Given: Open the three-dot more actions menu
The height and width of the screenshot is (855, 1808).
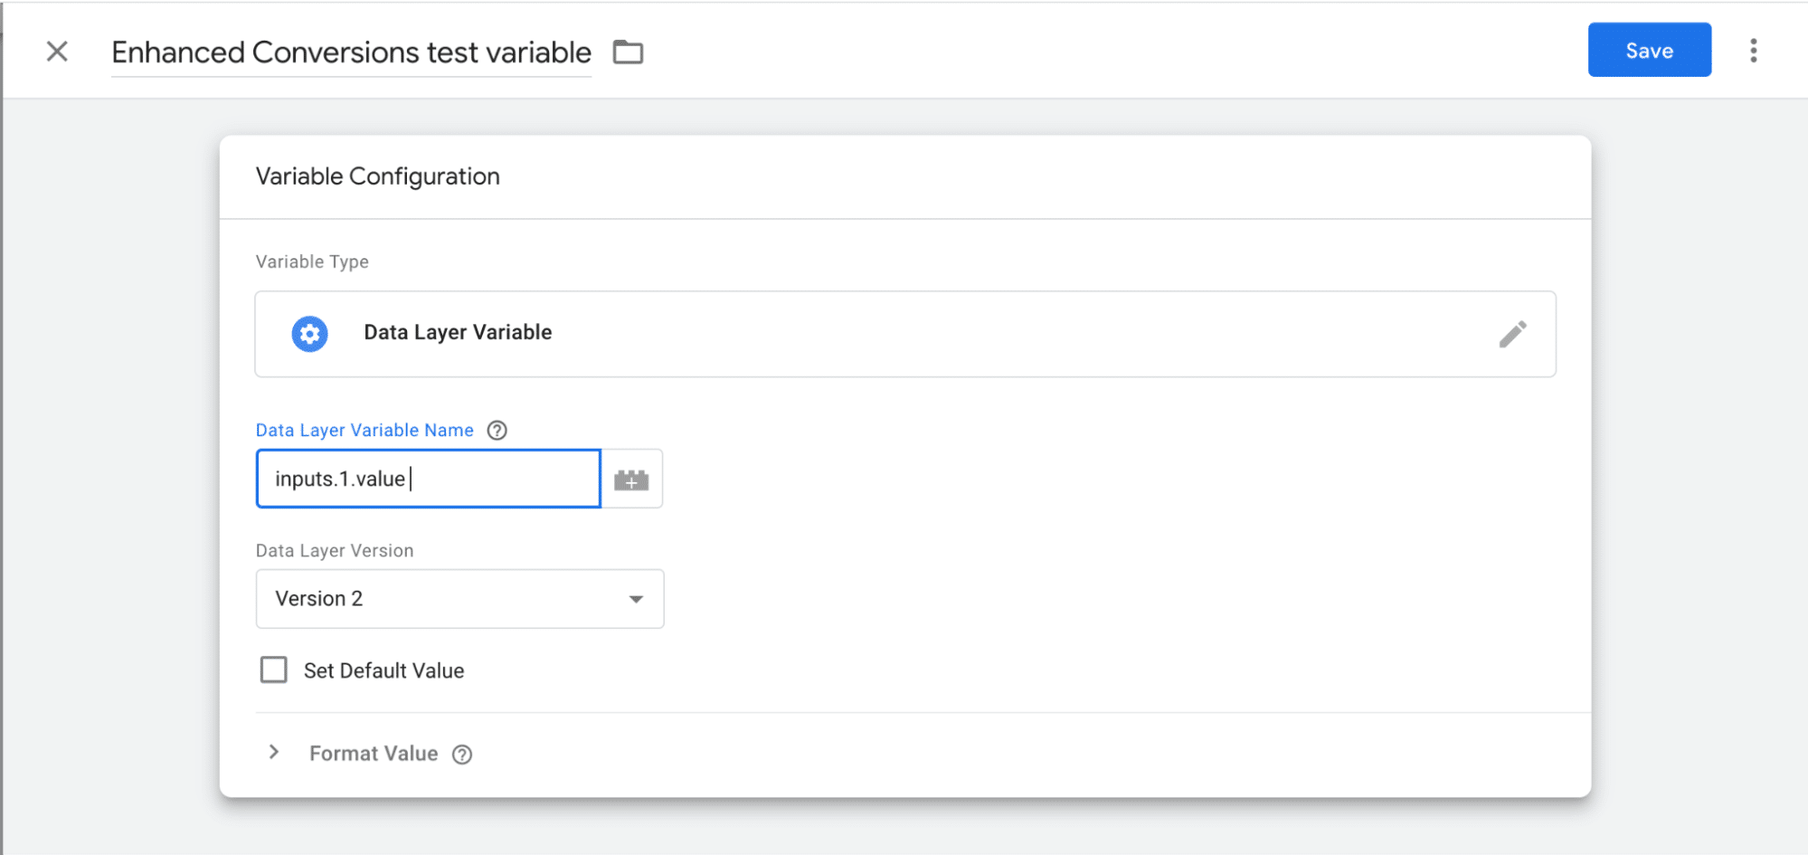Looking at the screenshot, I should [x=1753, y=51].
